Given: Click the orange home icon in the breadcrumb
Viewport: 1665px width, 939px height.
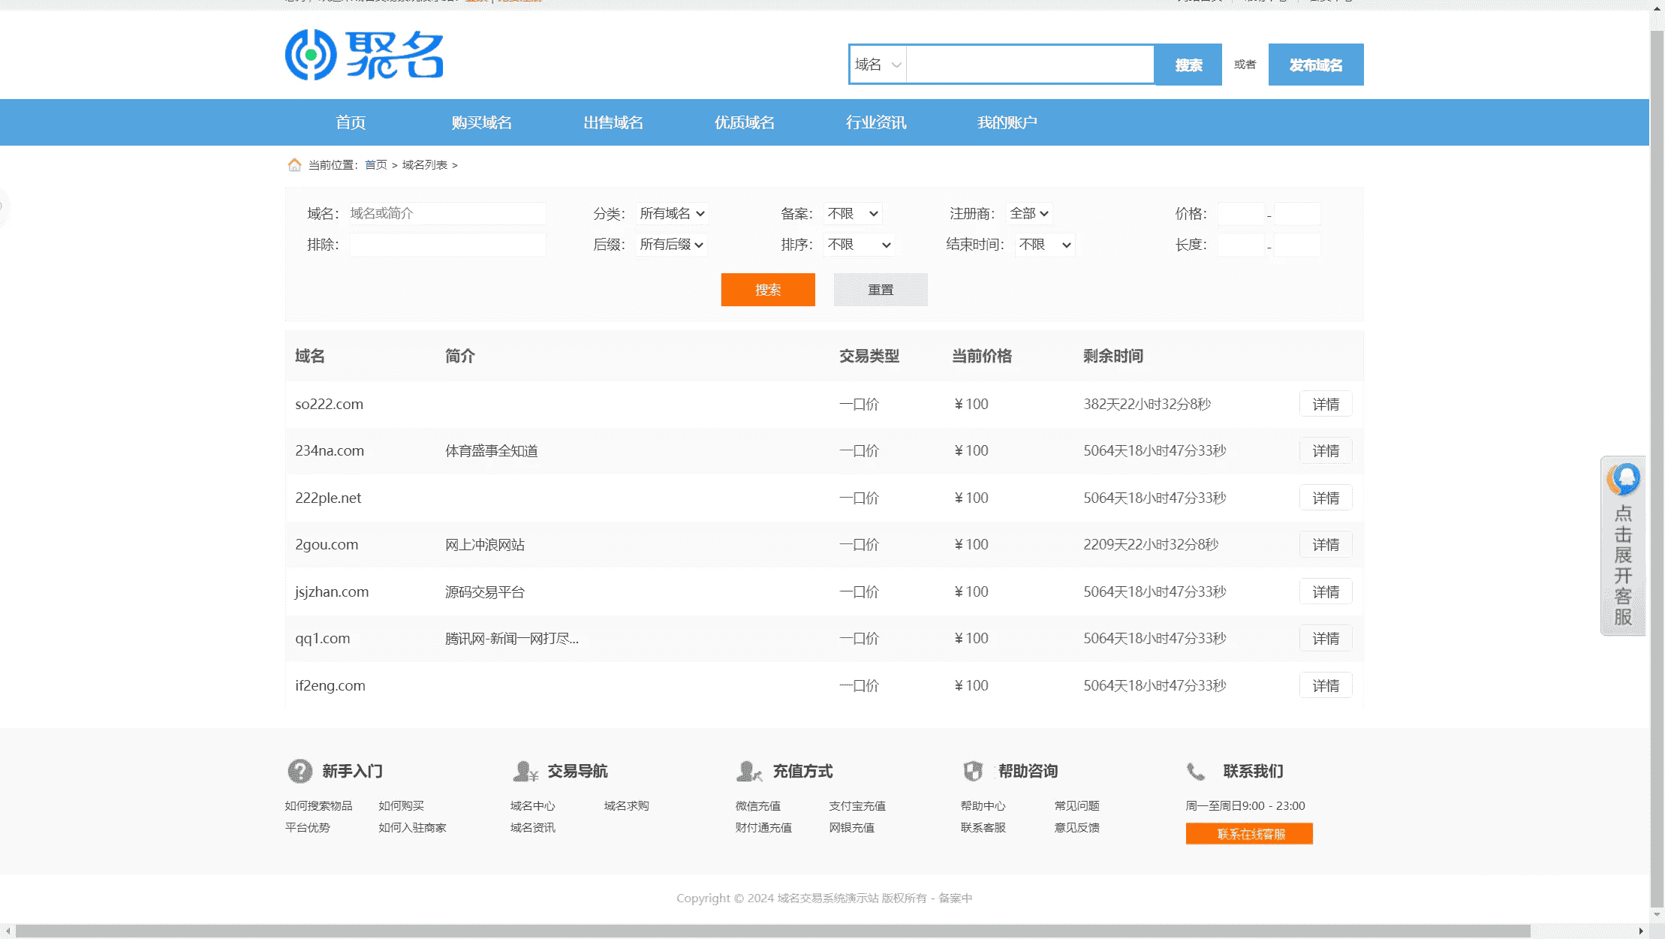Looking at the screenshot, I should (x=294, y=164).
